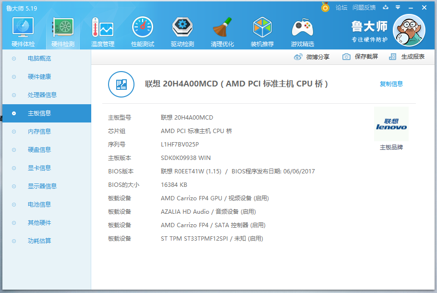437x293 pixels.
Task: Select 功耗估算 in sidebar
Action: 47,241
